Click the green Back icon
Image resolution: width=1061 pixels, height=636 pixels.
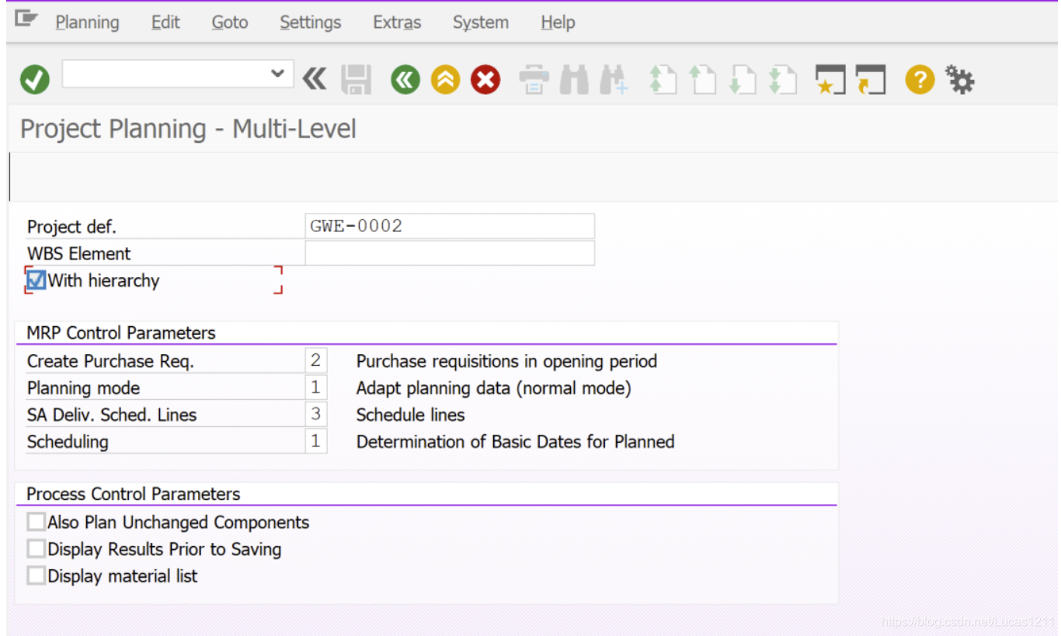tap(405, 79)
